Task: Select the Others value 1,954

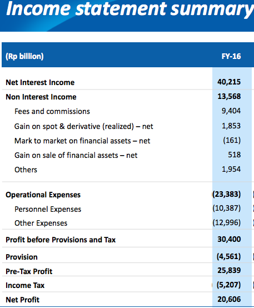Action: [231, 169]
